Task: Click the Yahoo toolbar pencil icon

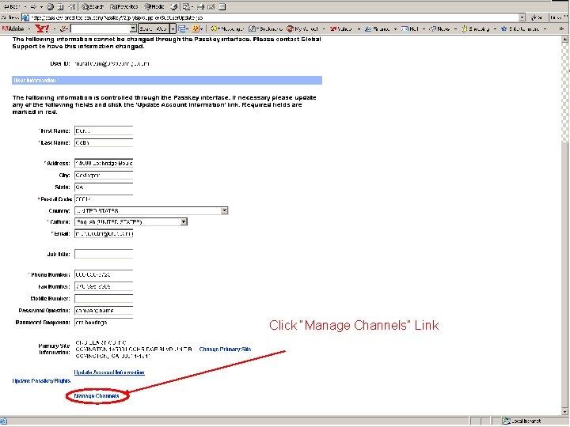Action: [63, 28]
